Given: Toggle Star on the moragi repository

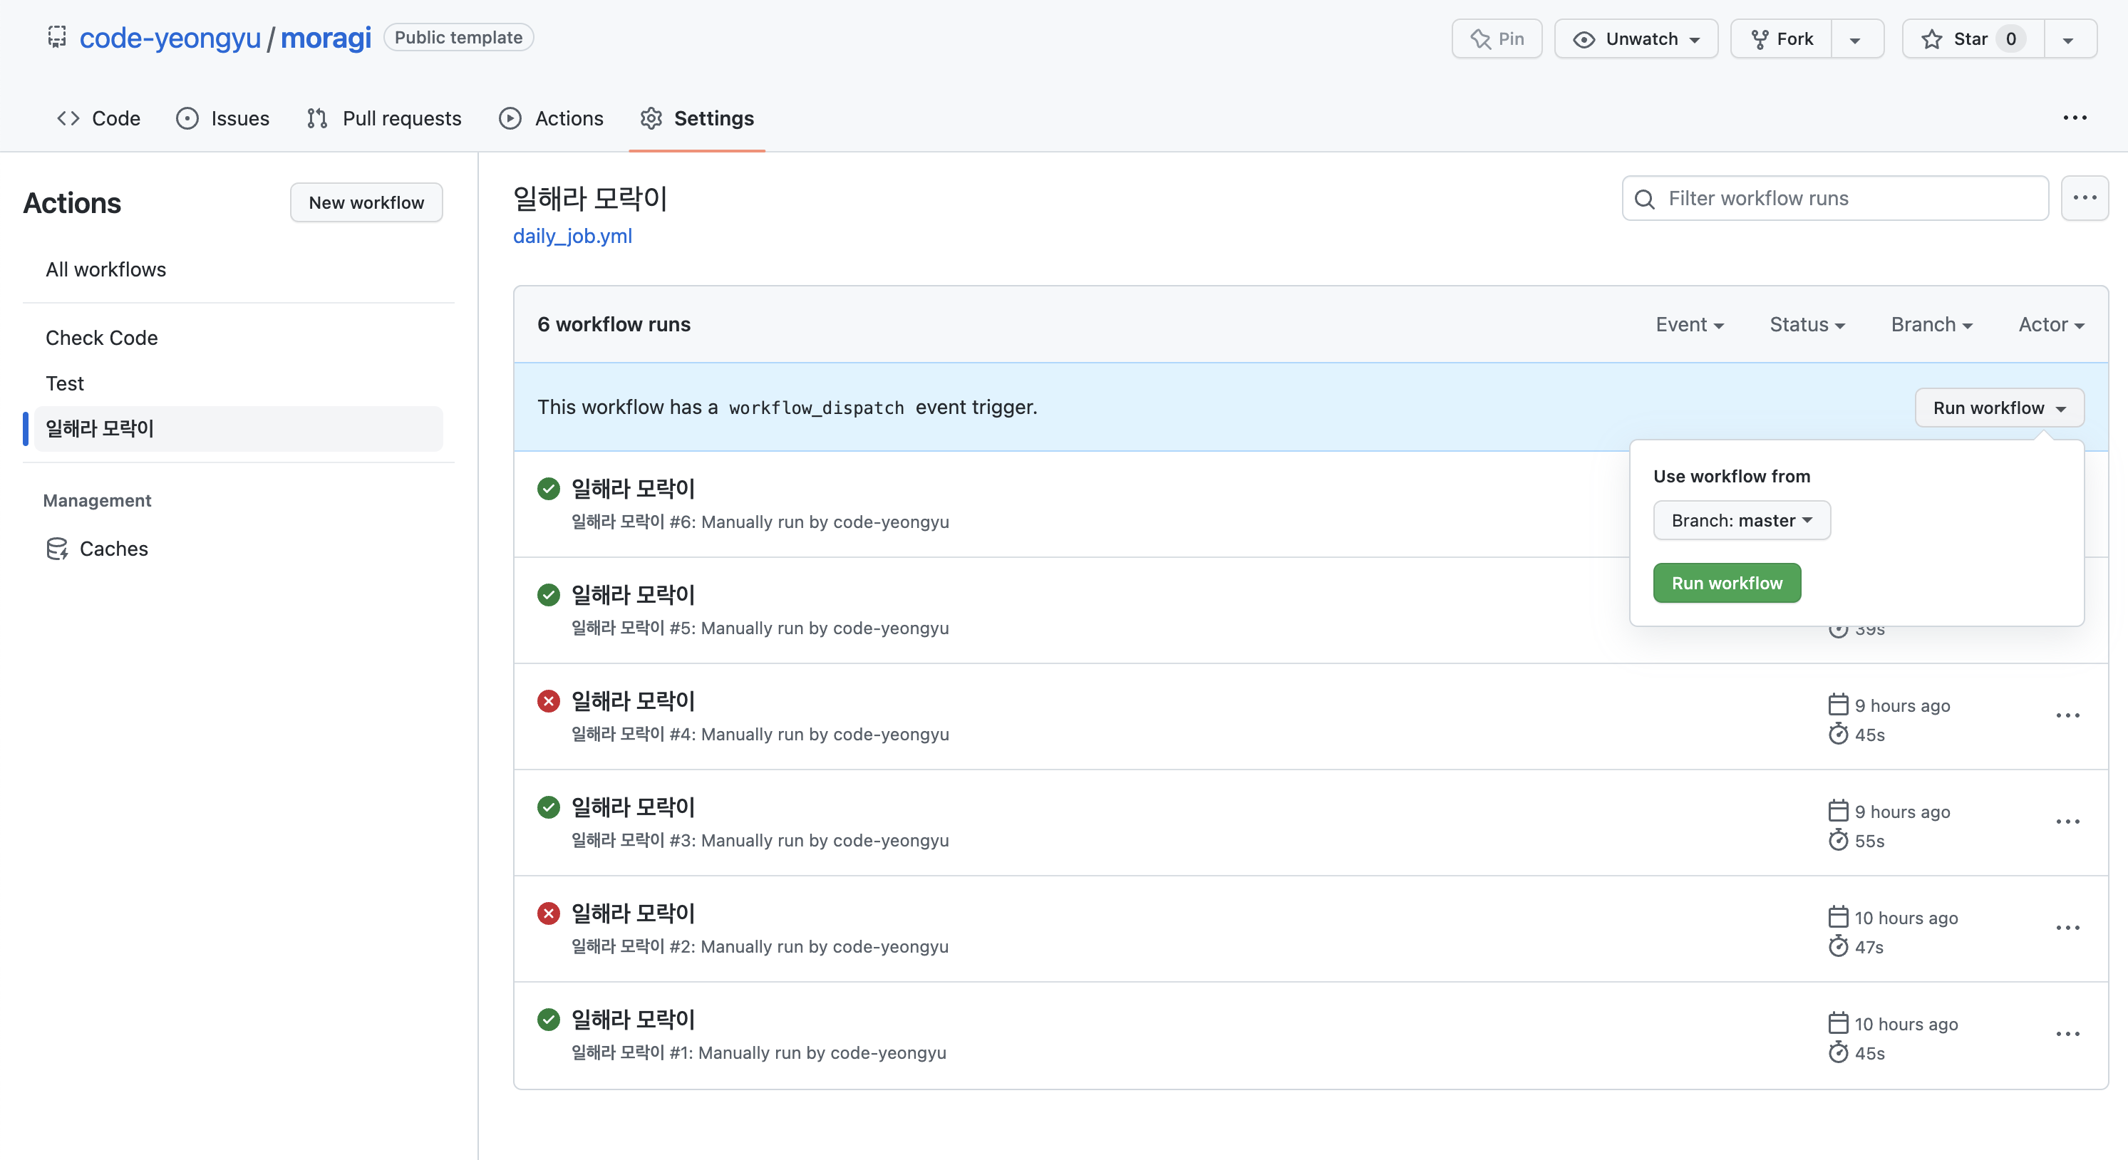Looking at the screenshot, I should (x=1971, y=38).
